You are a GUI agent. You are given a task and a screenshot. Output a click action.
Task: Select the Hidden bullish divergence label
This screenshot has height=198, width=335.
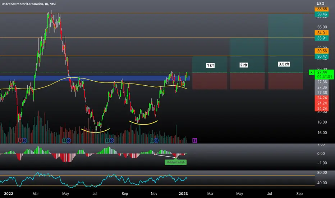176,162
